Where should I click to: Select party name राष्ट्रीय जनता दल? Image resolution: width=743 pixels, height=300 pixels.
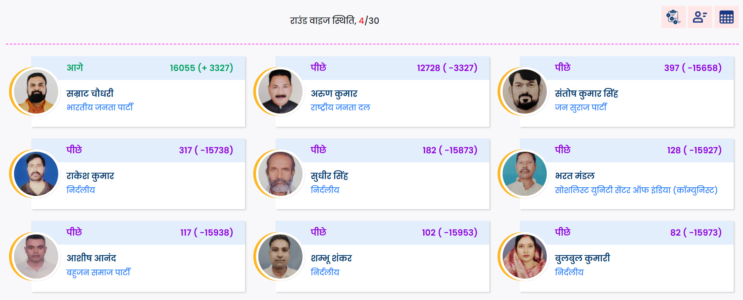pos(340,107)
